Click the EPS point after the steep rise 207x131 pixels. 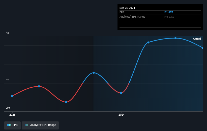tap(148, 42)
